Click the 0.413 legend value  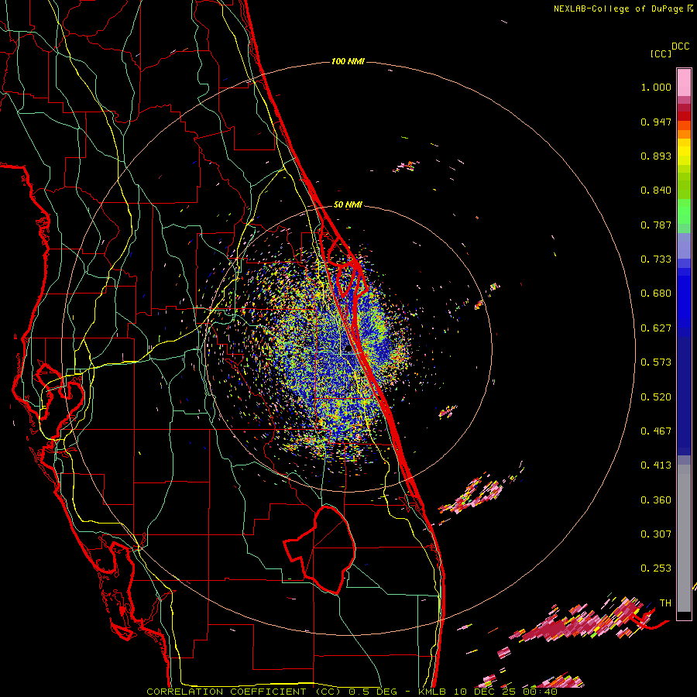point(656,465)
